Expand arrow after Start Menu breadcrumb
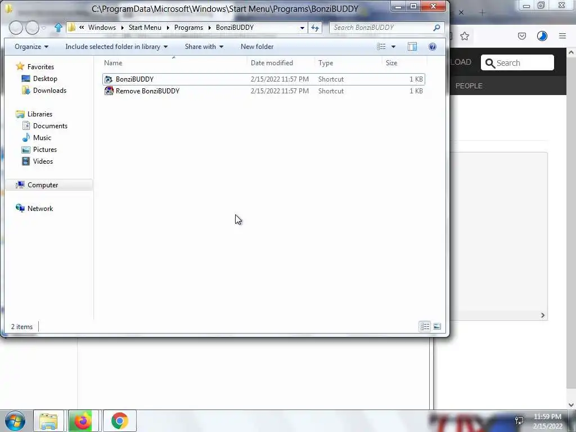This screenshot has height=432, width=576. coord(168,28)
